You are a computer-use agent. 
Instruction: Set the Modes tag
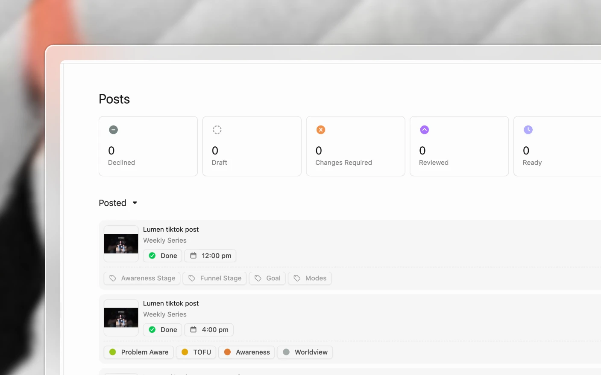(310, 278)
